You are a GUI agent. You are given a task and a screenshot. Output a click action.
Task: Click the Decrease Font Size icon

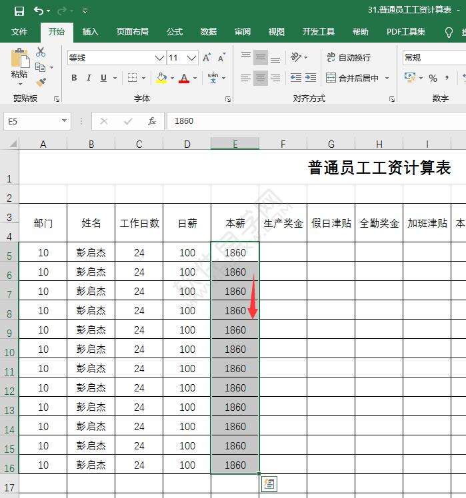[222, 58]
